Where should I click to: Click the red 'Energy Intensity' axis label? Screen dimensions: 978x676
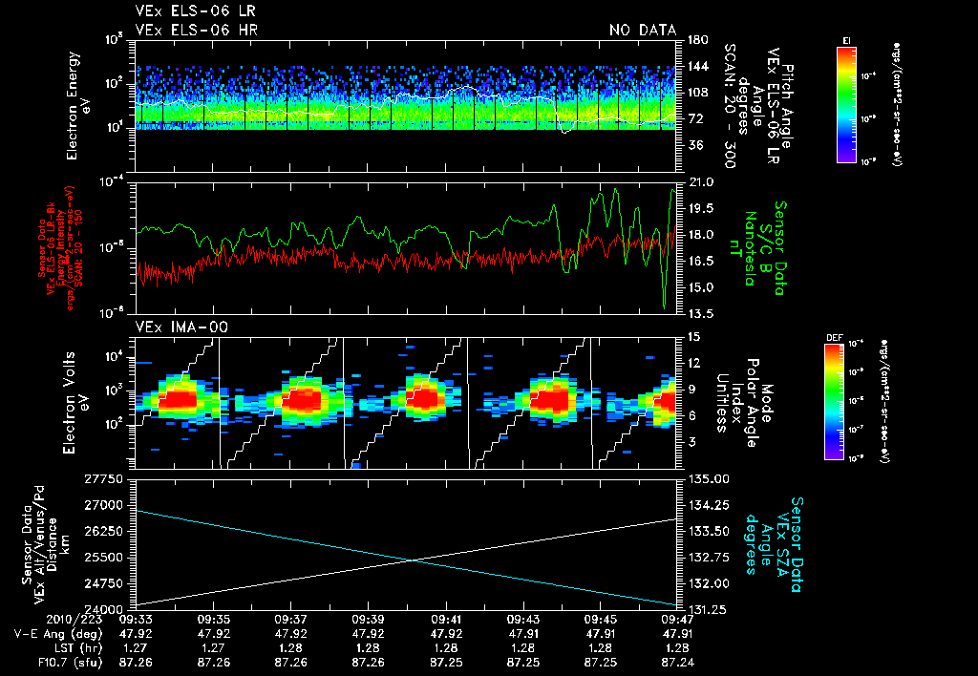point(60,248)
